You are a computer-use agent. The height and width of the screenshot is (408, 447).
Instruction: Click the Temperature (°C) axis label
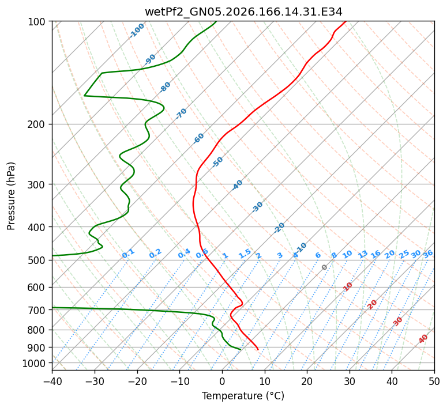tap(243, 396)
